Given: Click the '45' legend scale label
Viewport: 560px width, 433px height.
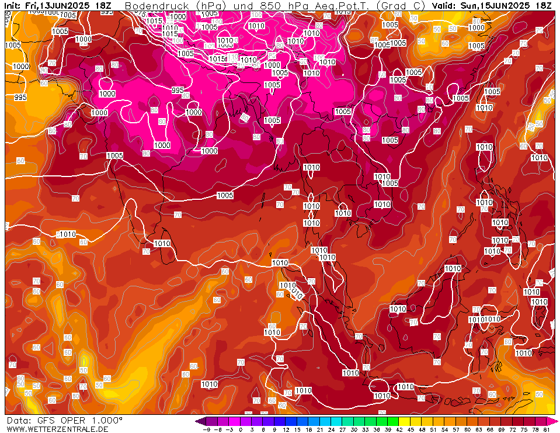Looking at the screenshot, I should (411, 429).
